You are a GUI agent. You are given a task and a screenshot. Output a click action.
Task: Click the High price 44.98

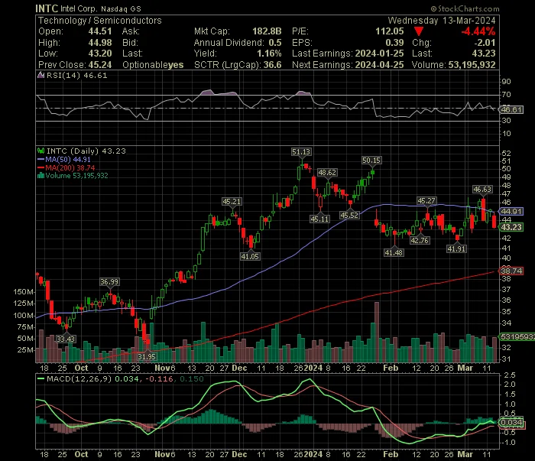pos(100,43)
